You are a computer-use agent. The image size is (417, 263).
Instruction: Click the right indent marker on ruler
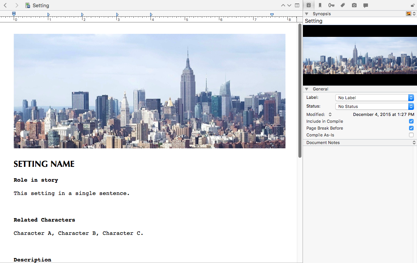pyautogui.click(x=272, y=14)
